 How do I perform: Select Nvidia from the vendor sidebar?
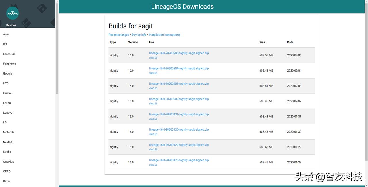[x=7, y=152]
